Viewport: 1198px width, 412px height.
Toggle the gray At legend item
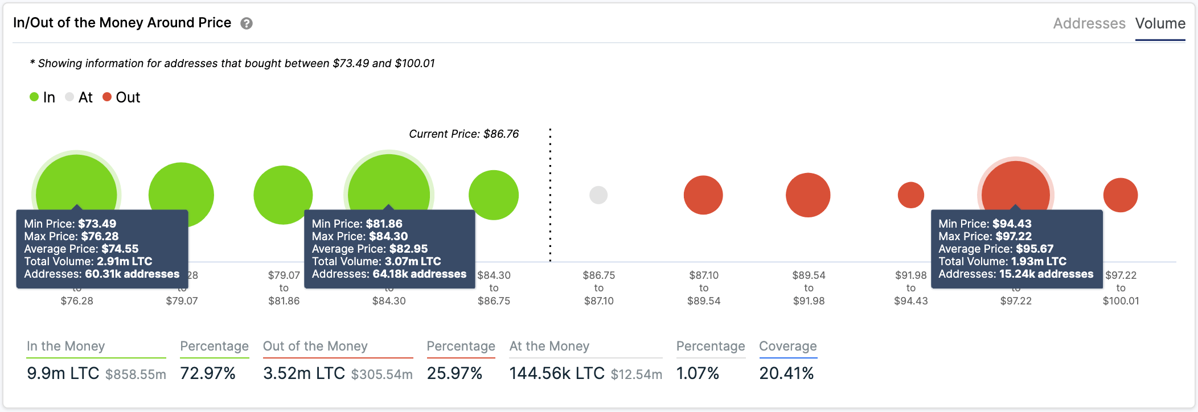(79, 97)
